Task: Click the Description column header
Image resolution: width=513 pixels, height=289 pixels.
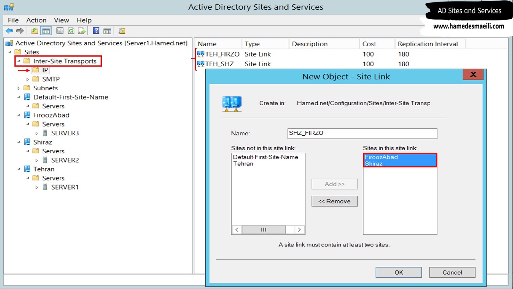Action: click(x=324, y=44)
